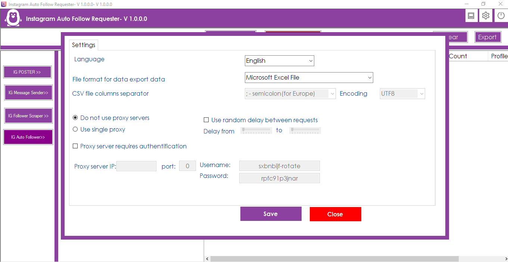Close the settings dialog
Screen dimensions: 508x262
(x=336, y=214)
